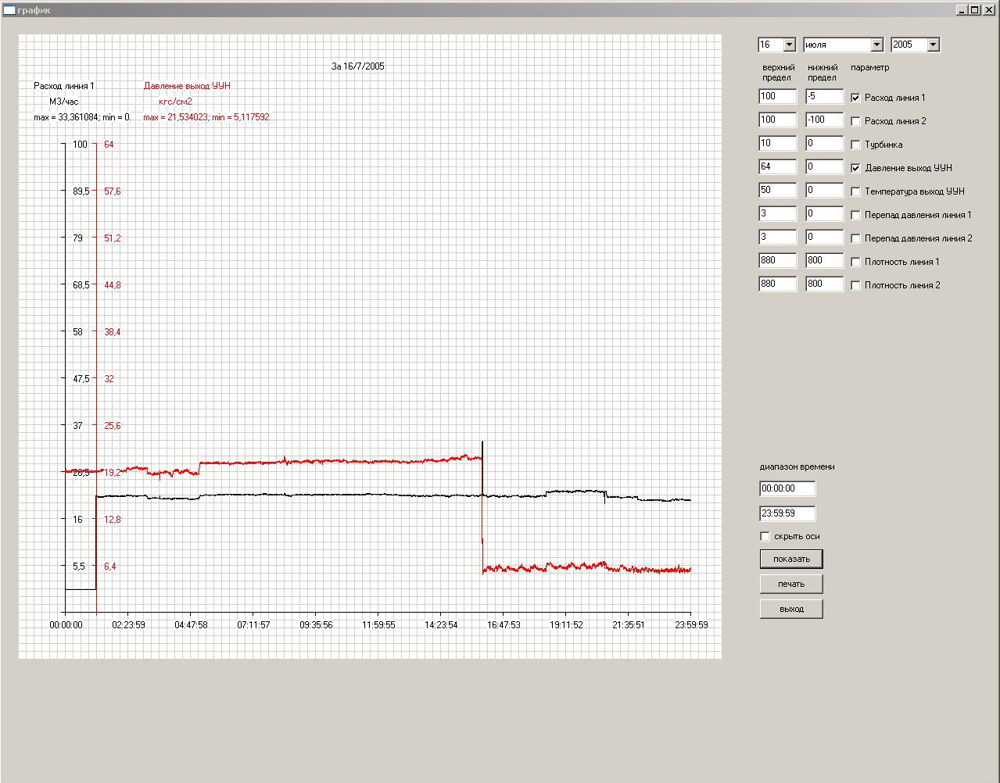Click the показать button
This screenshot has height=783, width=1000.
pyautogui.click(x=791, y=559)
